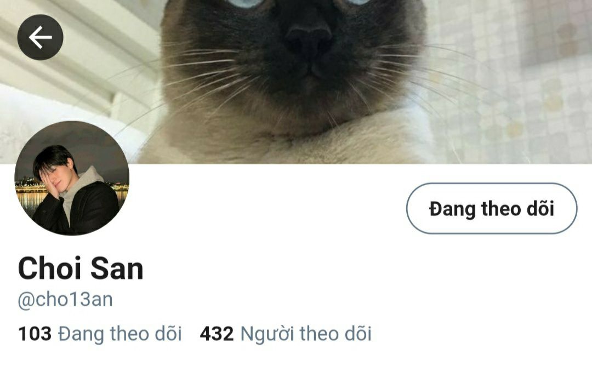Click the number 432 follower count
This screenshot has width=592, height=366.
click(217, 334)
